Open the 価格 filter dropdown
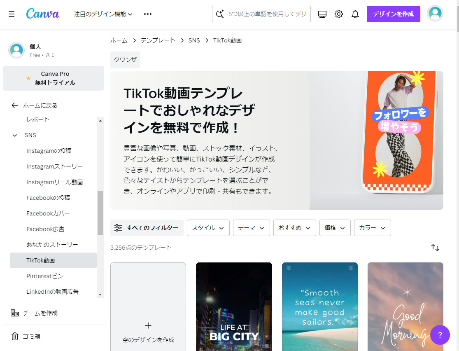 pyautogui.click(x=335, y=228)
